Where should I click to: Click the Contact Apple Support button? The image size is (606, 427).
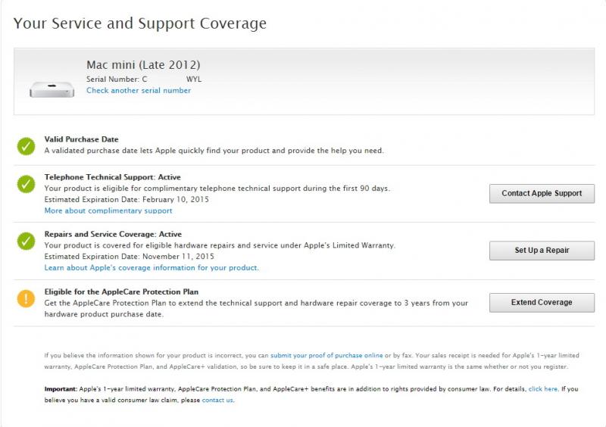(542, 193)
